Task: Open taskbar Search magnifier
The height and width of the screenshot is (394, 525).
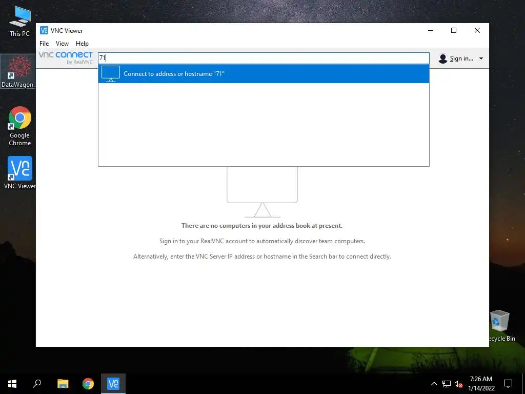Action: click(x=37, y=384)
